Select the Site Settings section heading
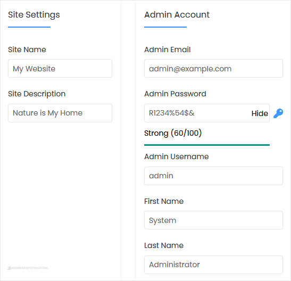 pos(34,15)
